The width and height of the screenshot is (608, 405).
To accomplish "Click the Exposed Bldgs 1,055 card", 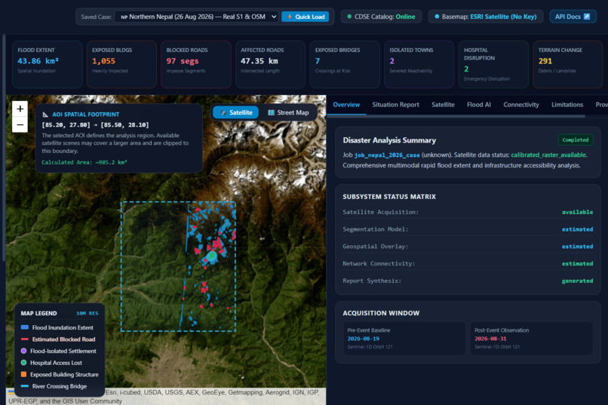I will [121, 64].
